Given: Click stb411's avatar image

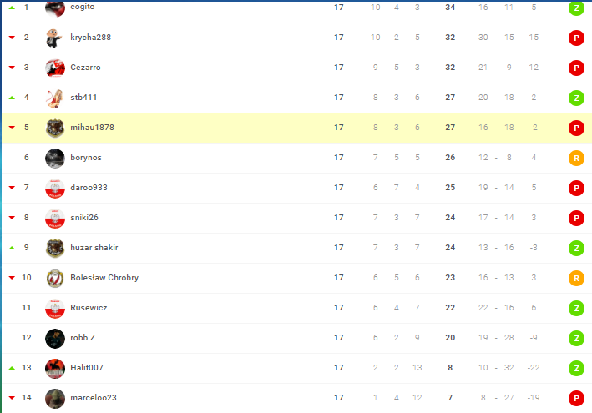Looking at the screenshot, I should tap(55, 98).
